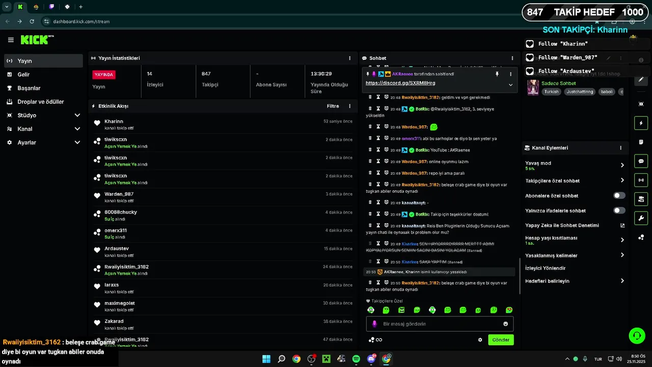The width and height of the screenshot is (652, 367).
Task: Open the Windows Start menu
Action: click(266, 359)
